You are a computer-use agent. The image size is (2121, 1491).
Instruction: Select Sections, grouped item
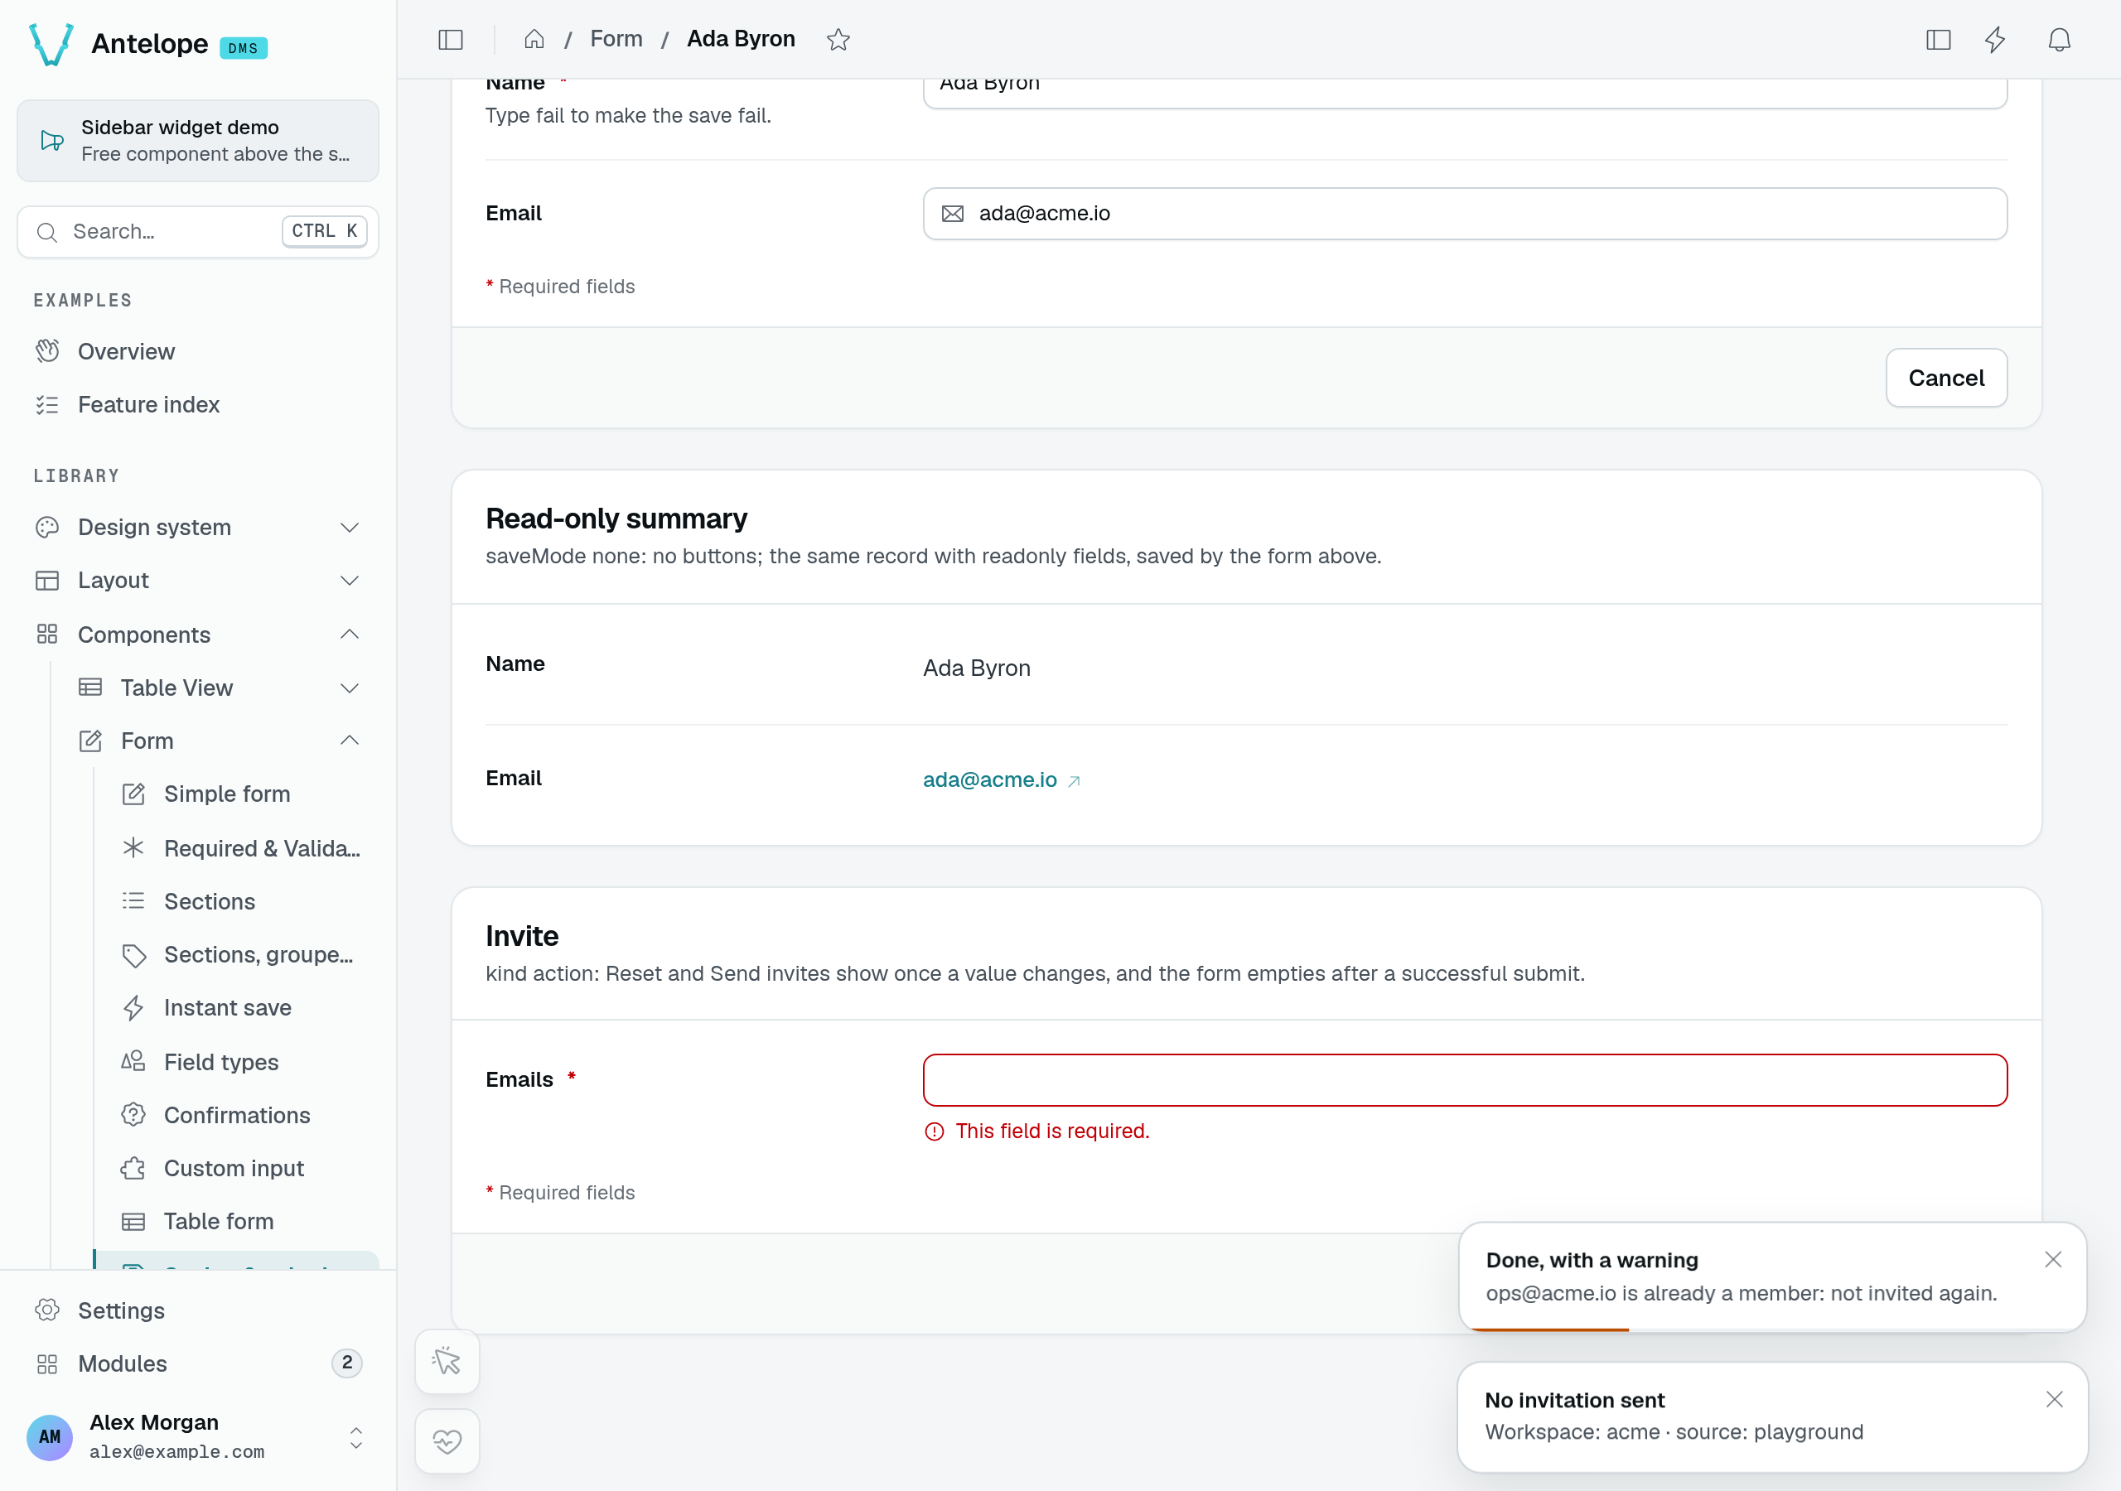point(240,954)
